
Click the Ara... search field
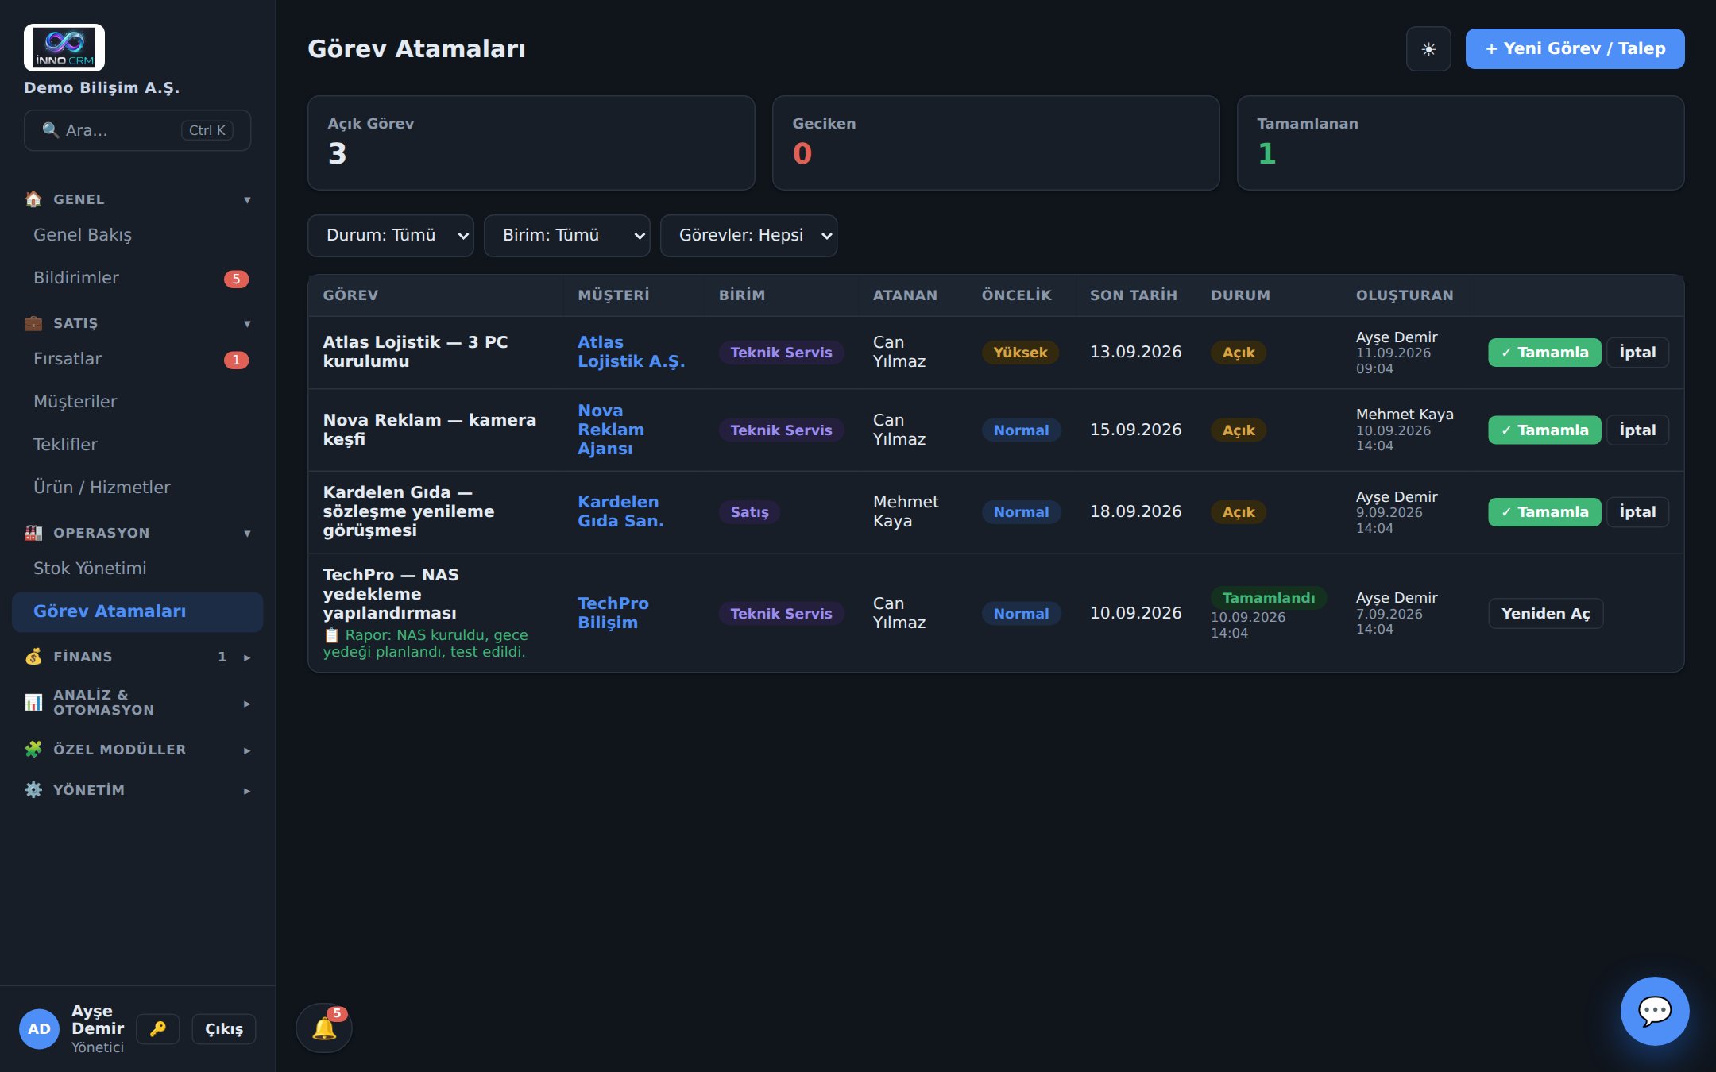137,130
